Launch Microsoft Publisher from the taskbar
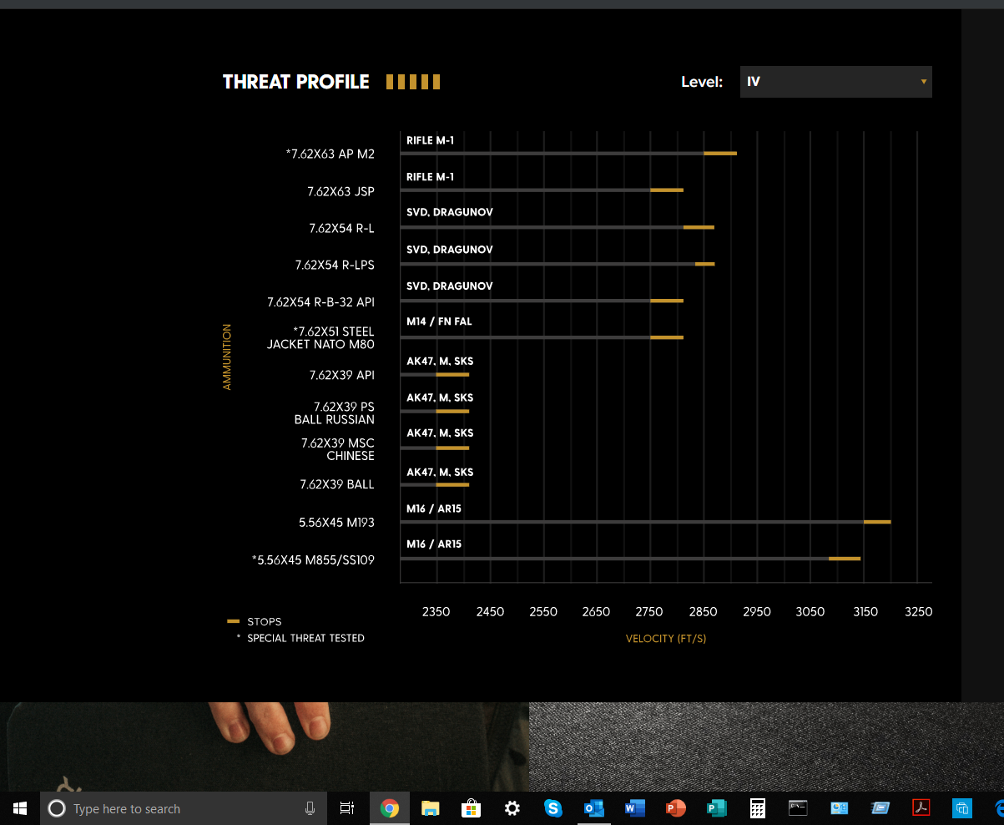The width and height of the screenshot is (1004, 825). (716, 808)
